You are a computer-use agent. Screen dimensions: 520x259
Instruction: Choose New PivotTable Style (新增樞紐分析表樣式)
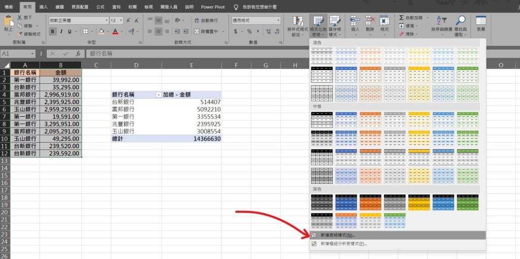398,244
